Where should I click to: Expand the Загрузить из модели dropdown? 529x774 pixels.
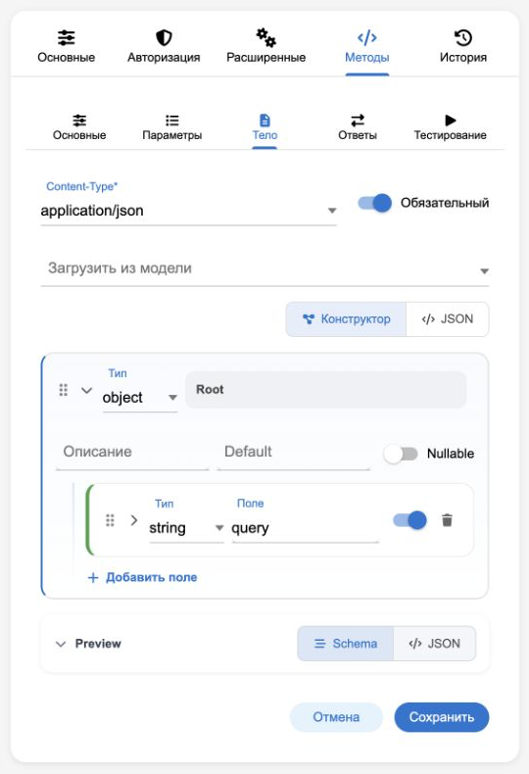coord(264,269)
